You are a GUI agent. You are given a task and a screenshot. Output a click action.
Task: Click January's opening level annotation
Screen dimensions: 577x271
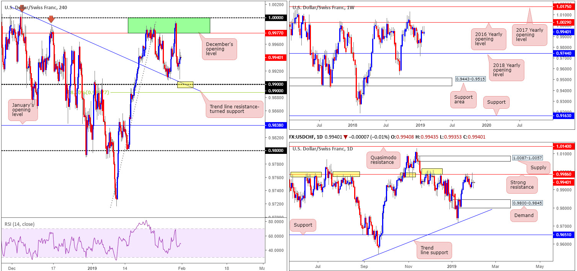coord(23,111)
